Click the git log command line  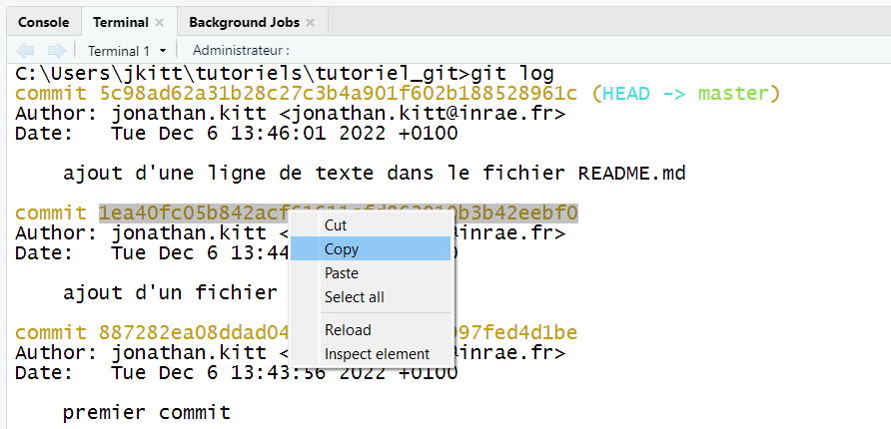(x=511, y=74)
